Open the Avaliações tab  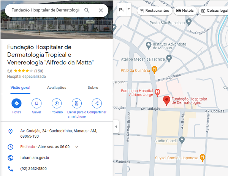pos(57,88)
